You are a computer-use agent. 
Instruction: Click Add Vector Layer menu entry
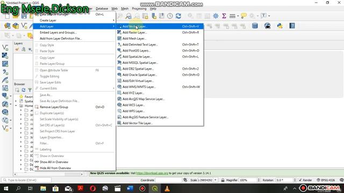160,26
